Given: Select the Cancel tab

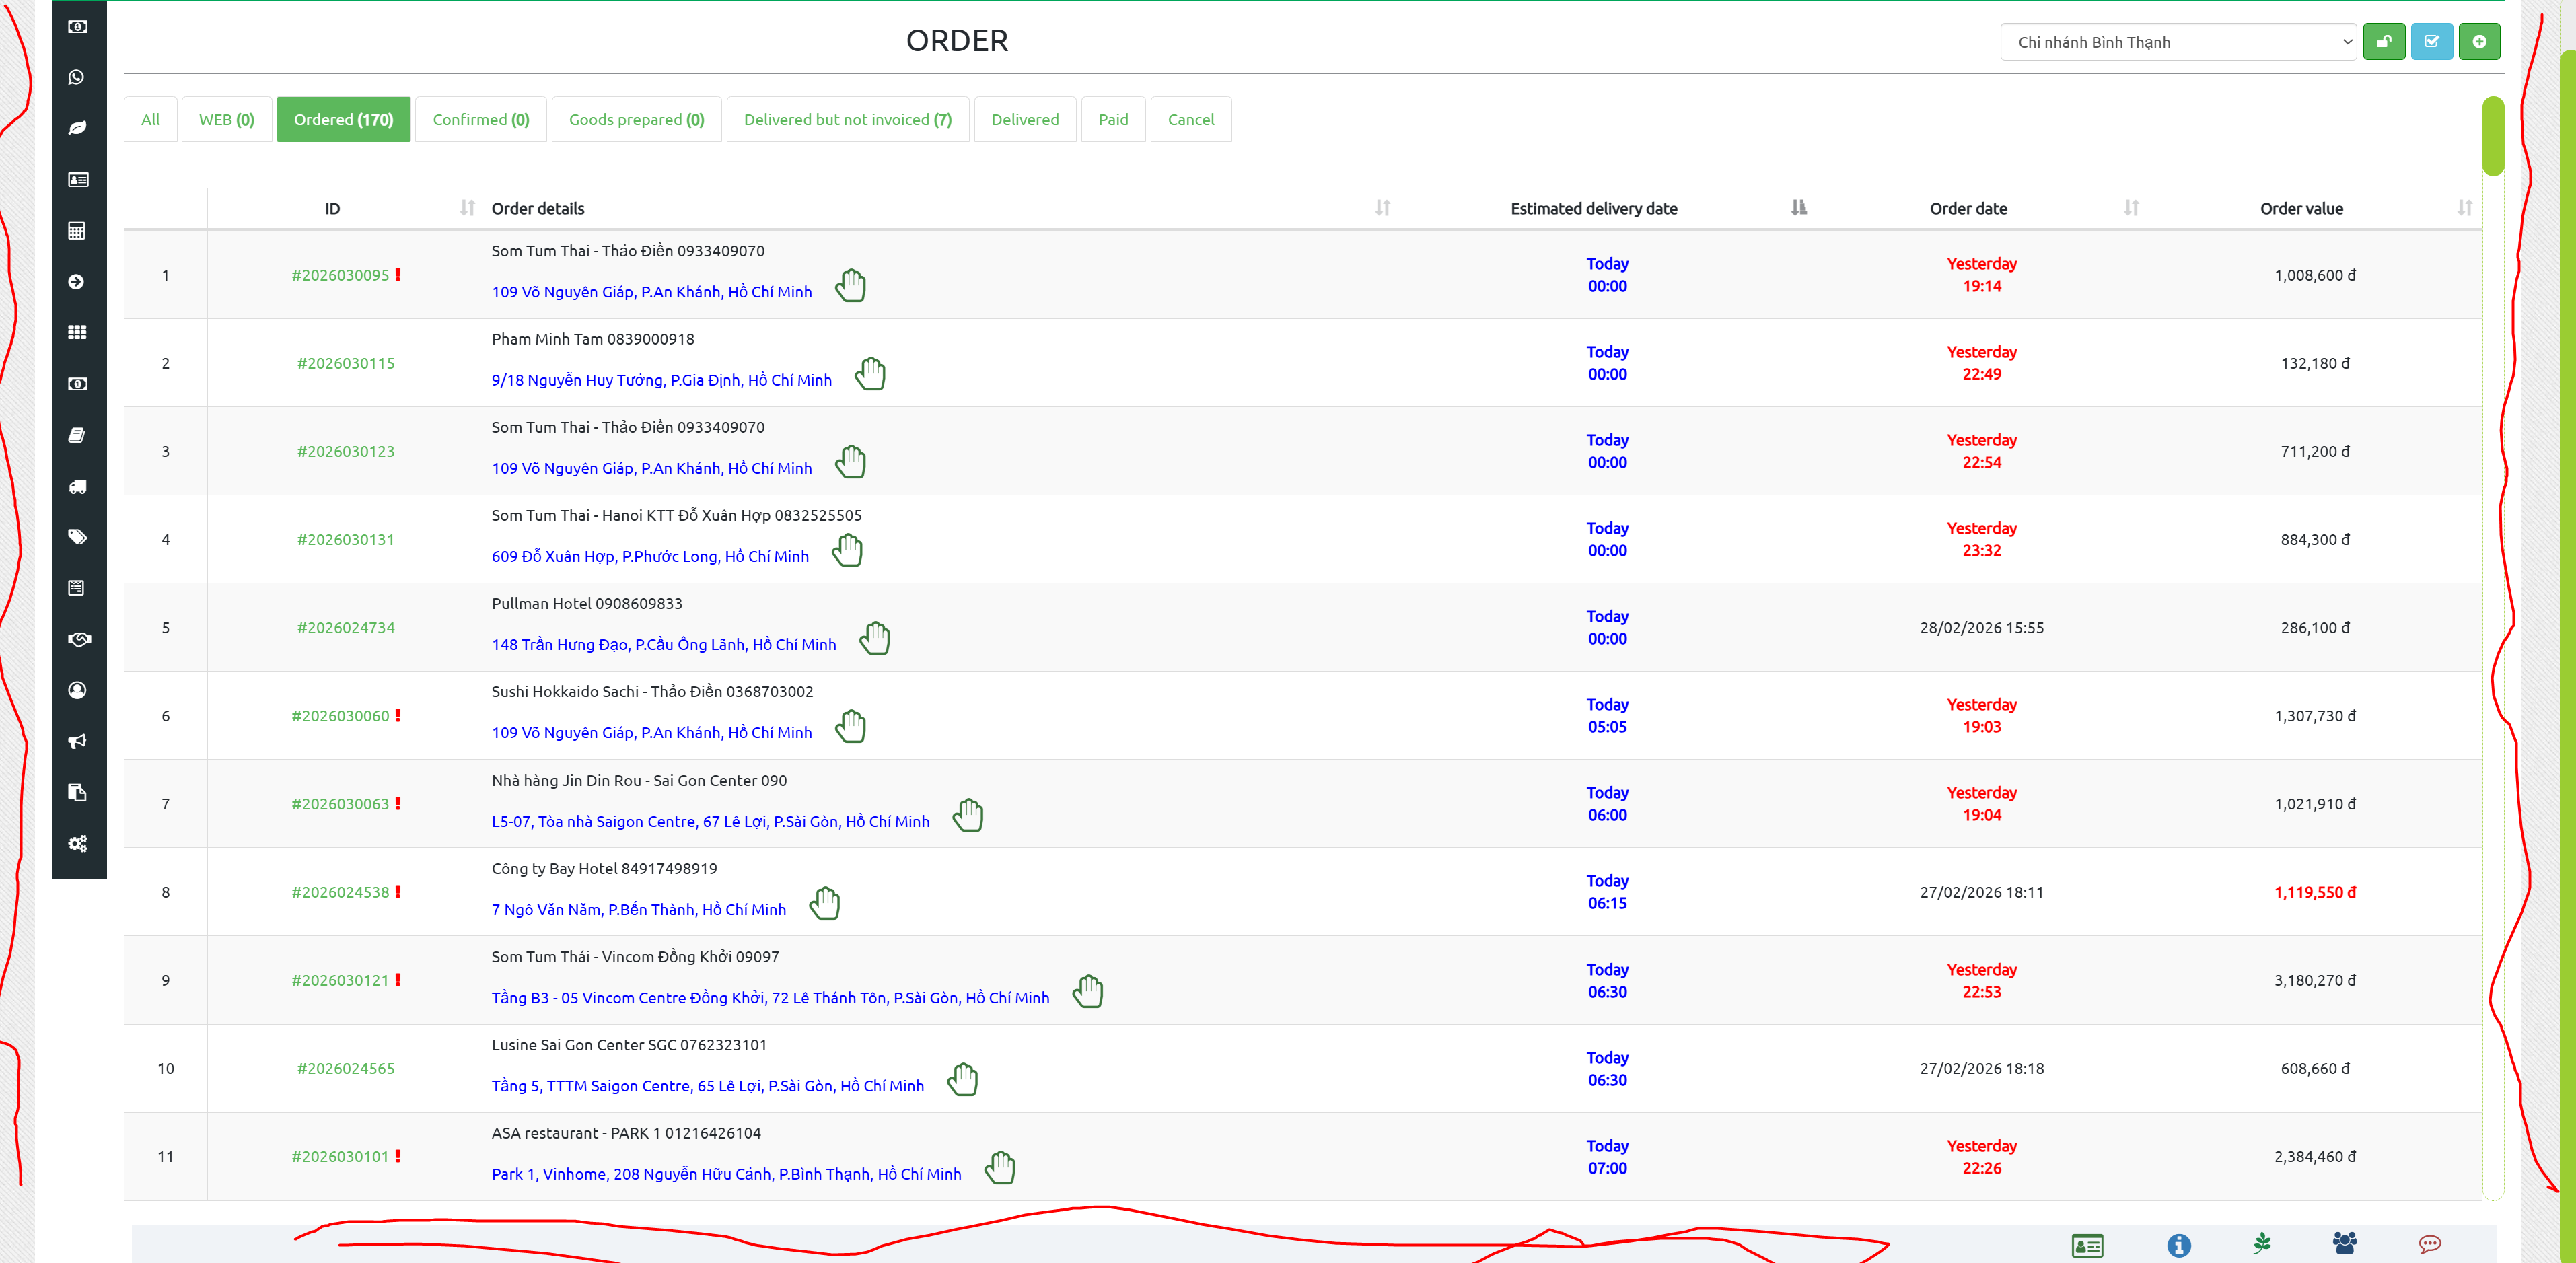Looking at the screenshot, I should [1190, 120].
